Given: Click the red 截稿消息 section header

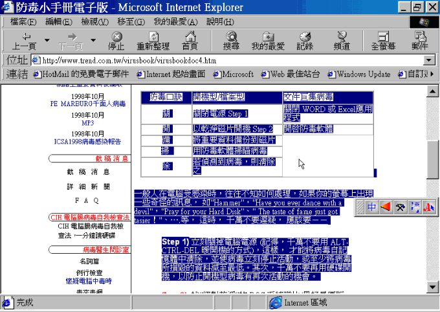Looking at the screenshot, I should (x=112, y=159).
